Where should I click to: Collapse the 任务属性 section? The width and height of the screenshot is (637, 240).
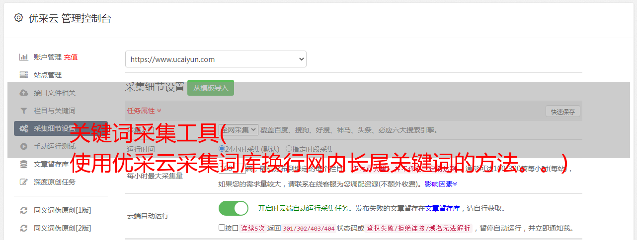(144, 111)
